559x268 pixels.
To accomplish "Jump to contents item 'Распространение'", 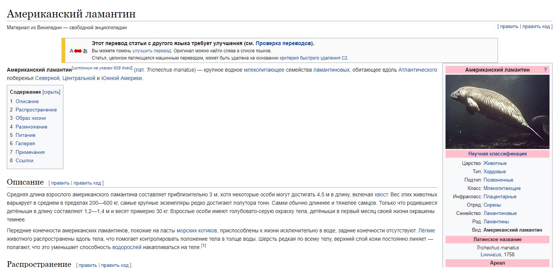I will [x=36, y=110].
